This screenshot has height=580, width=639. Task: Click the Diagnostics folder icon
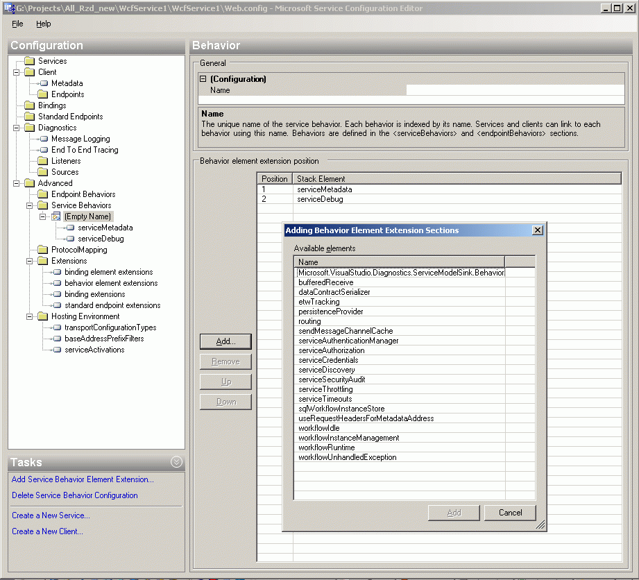point(29,128)
